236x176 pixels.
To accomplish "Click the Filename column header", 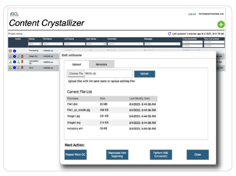I will coord(73,98).
